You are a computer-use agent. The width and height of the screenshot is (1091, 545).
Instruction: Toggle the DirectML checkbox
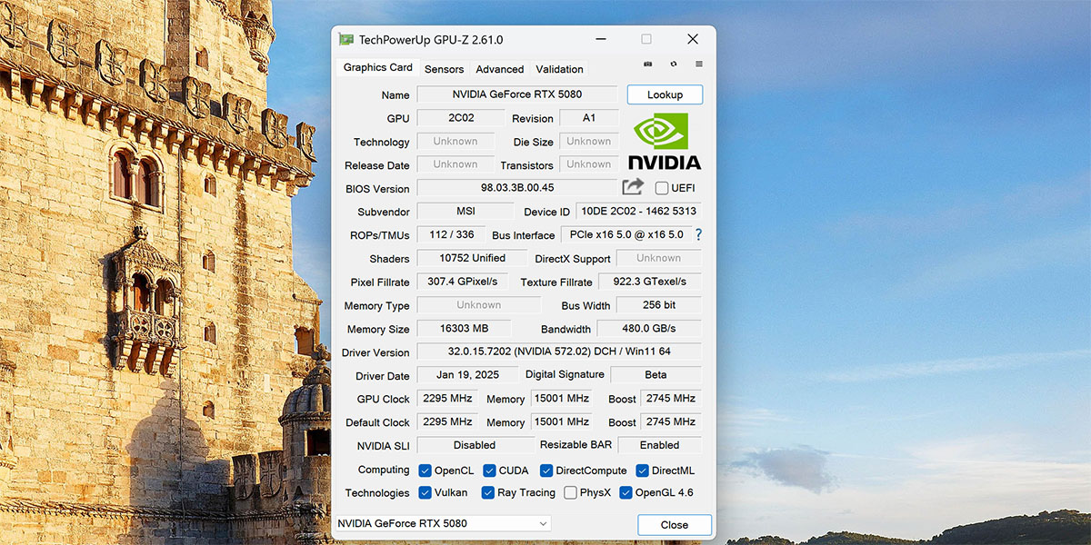[x=642, y=471]
